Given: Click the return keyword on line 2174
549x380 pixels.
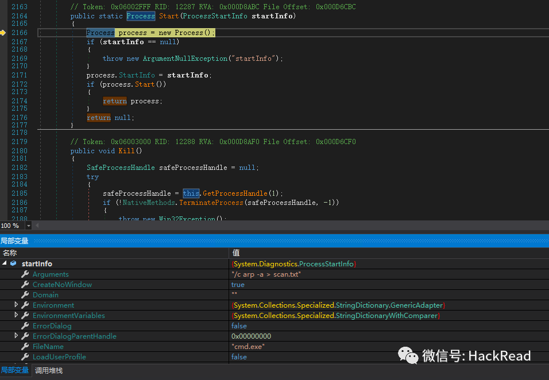Looking at the screenshot, I should click(x=114, y=101).
